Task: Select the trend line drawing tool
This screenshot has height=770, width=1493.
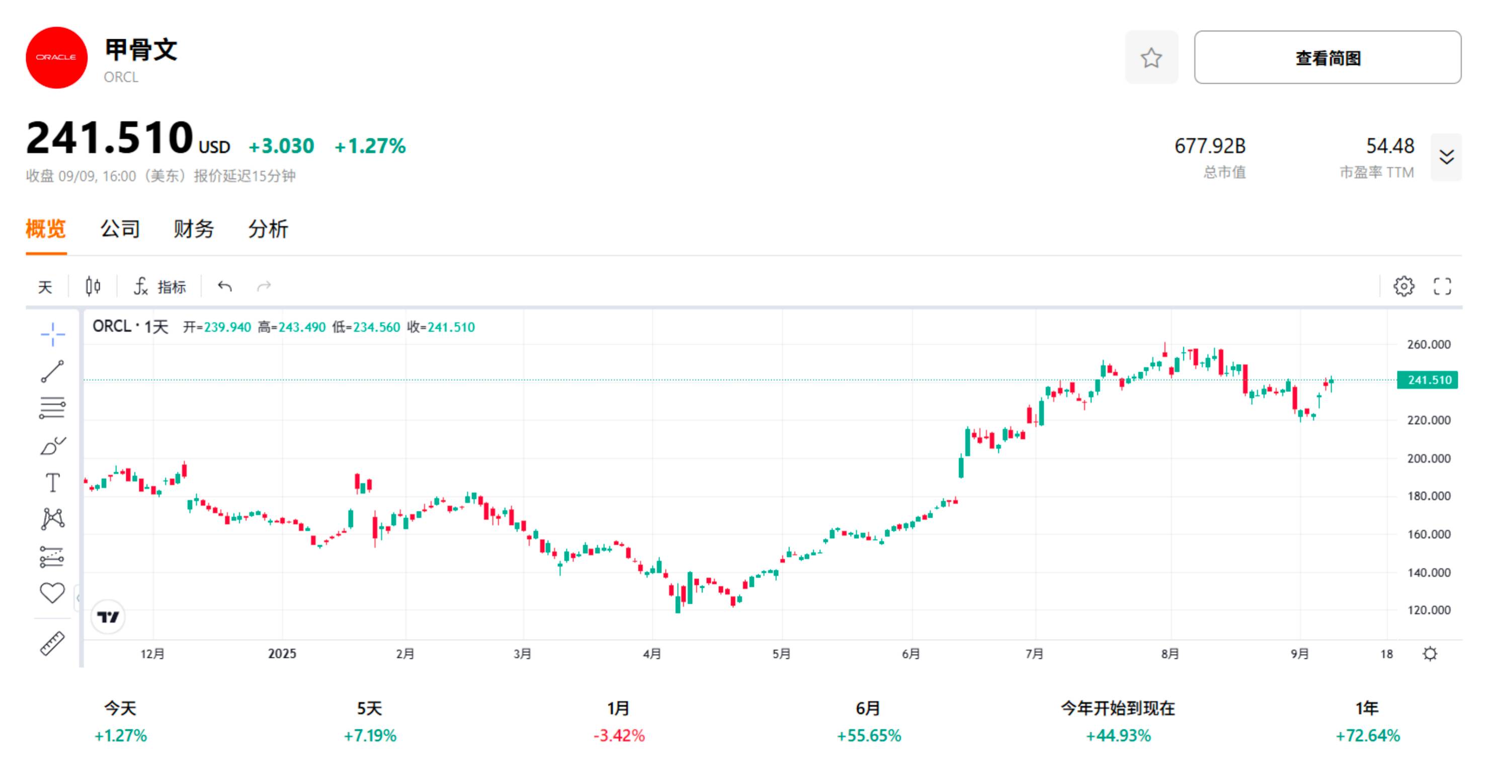Action: tap(53, 372)
